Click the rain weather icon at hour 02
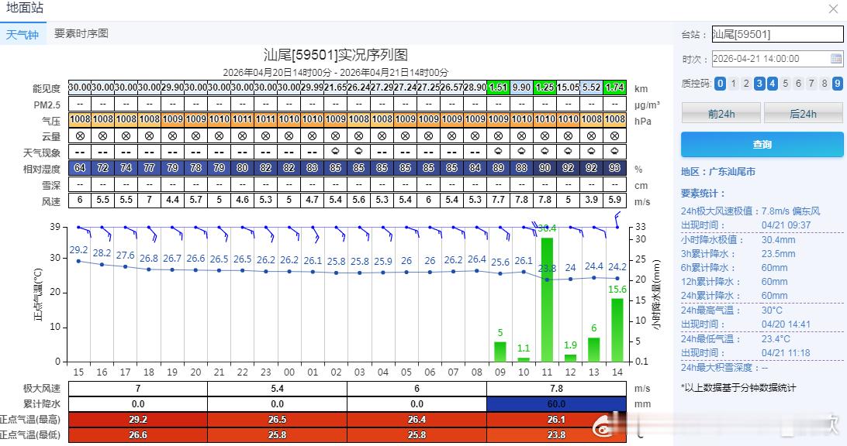This screenshot has width=847, height=446. coord(335,152)
